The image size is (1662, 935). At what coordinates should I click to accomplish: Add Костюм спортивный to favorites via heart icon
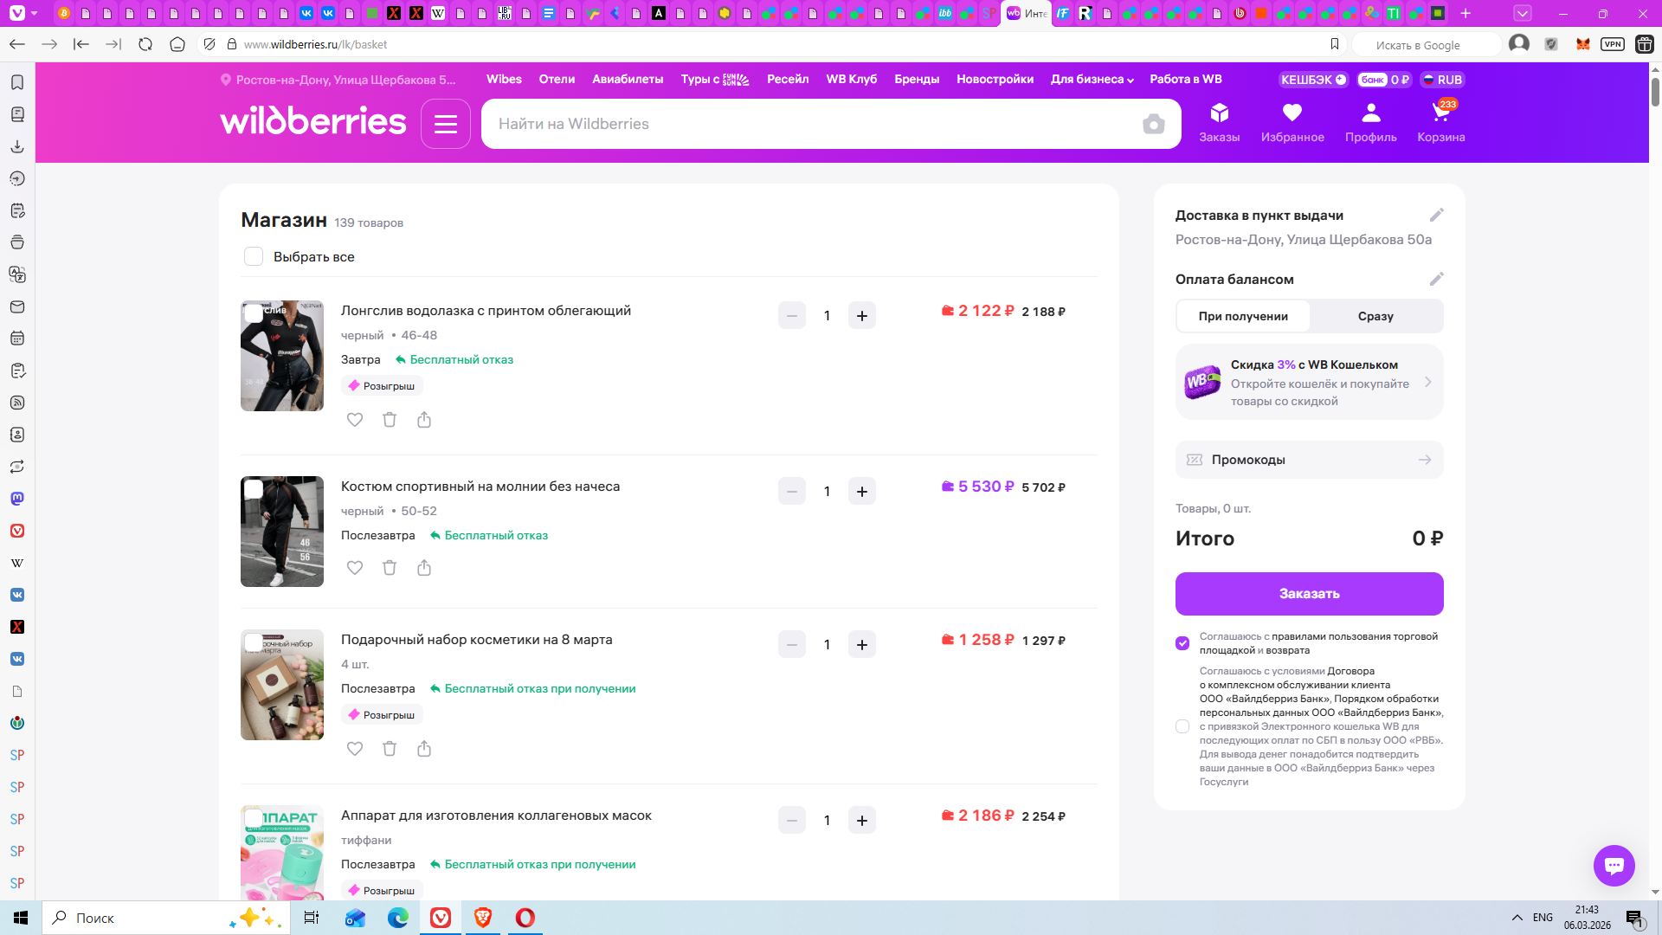pos(355,568)
